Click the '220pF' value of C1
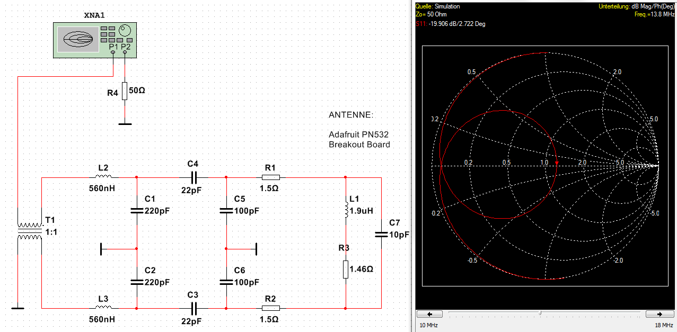The height and width of the screenshot is (332, 677). (157, 211)
